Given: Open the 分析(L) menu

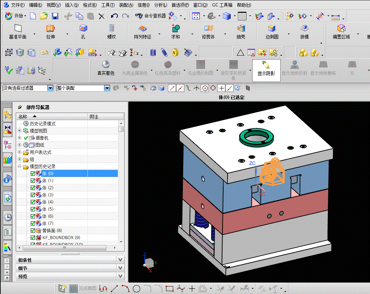Looking at the screenshot, I should pos(161,5).
